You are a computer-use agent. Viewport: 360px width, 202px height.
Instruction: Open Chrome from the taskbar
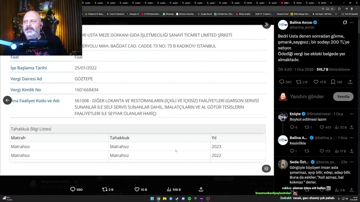pyautogui.click(x=158, y=199)
